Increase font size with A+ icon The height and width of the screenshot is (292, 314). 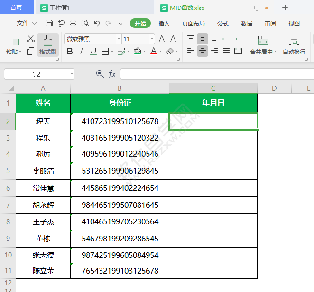tap(162, 39)
